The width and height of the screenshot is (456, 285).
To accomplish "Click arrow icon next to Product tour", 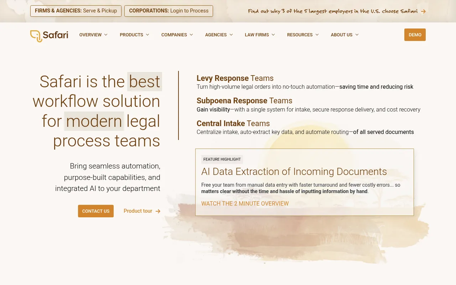I will (x=158, y=211).
